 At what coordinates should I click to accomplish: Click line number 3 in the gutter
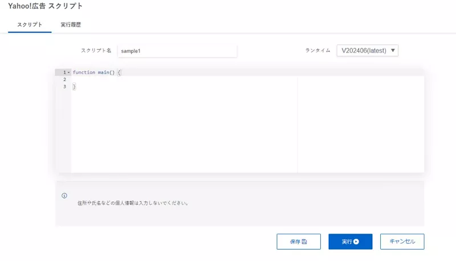(64, 87)
